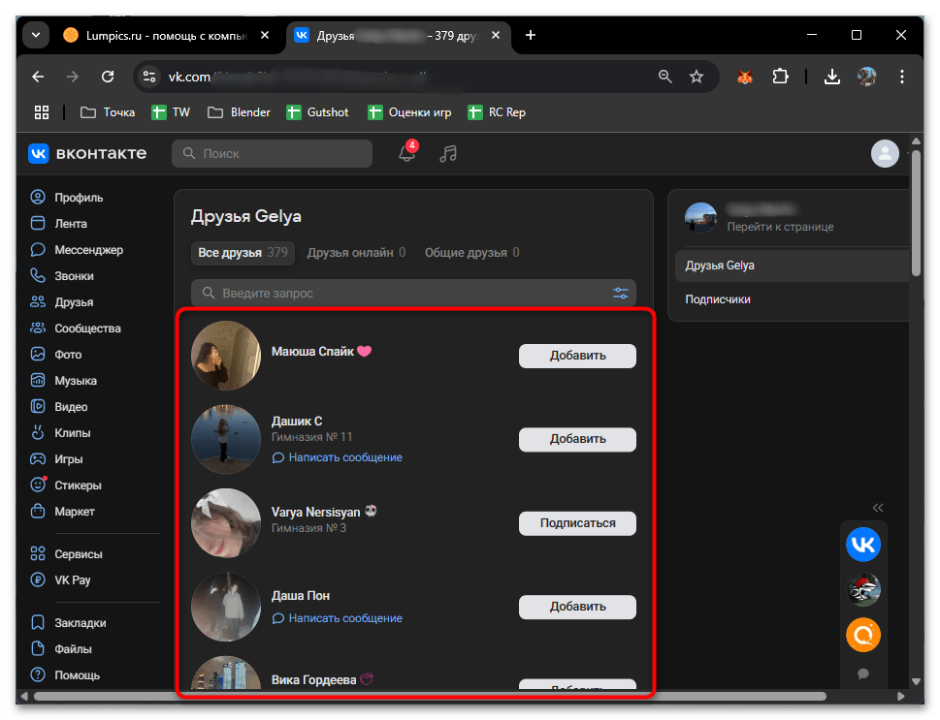Viewport: 940px width, 720px height.
Task: Close the Lumpics.ru tab
Action: click(x=265, y=35)
